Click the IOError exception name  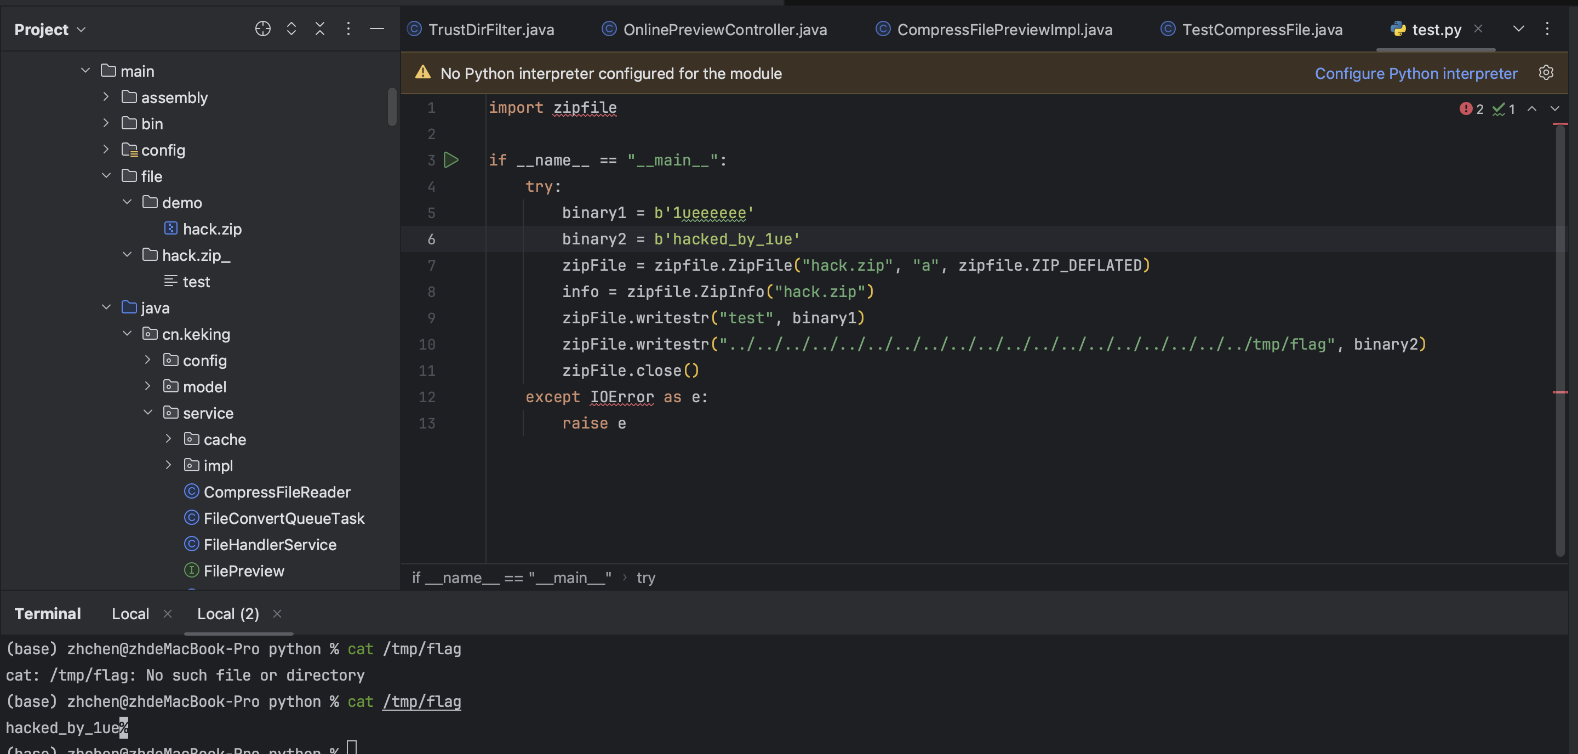pyautogui.click(x=622, y=397)
